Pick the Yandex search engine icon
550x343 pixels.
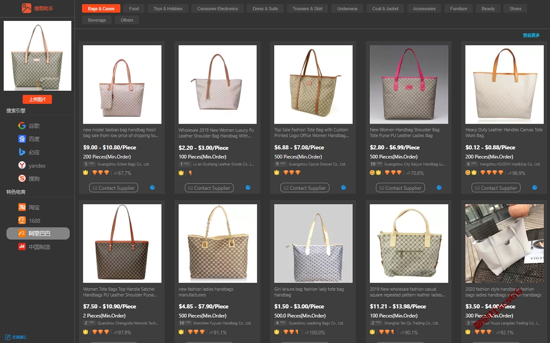[22, 165]
